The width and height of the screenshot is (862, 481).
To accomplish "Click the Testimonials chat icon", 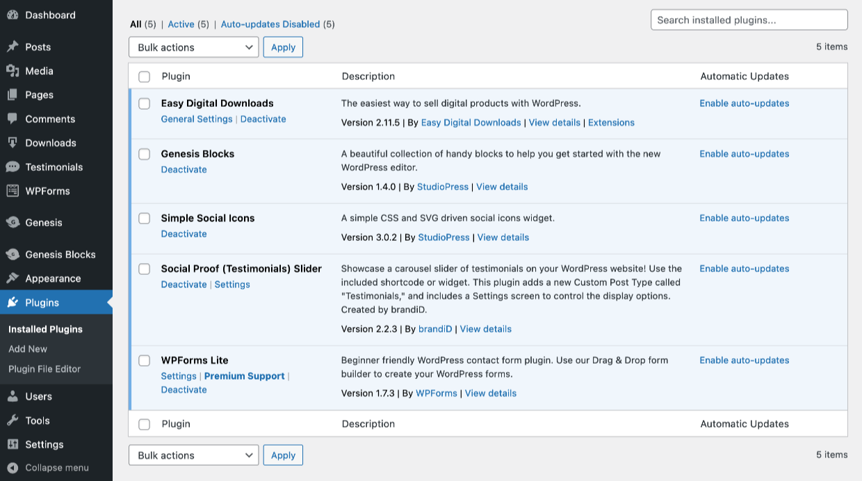I will tap(13, 167).
